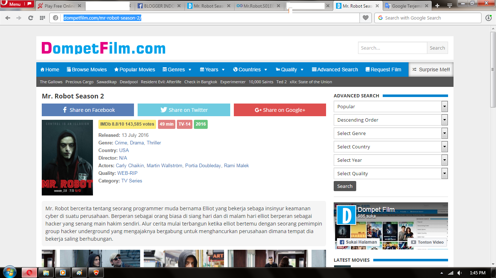Open the file explorer taskbar icon
This screenshot has width=496, height=278.
click(x=46, y=273)
